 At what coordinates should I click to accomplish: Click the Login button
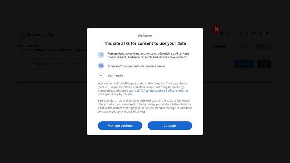(264, 64)
